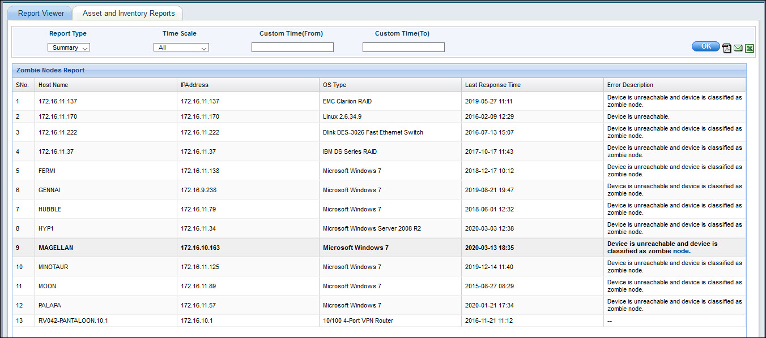766x338 pixels.
Task: Change Summary to another report type
Action: coord(69,47)
